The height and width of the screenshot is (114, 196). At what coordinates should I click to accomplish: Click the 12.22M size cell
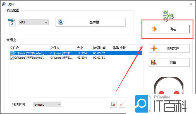pyautogui.click(x=82, y=53)
